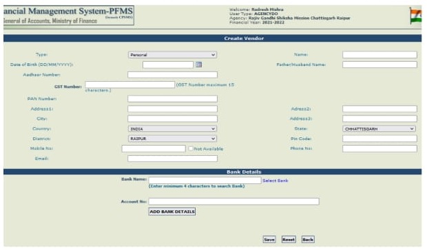The height and width of the screenshot is (250, 427).
Task: Click the Select Bank link
Action: (x=275, y=181)
